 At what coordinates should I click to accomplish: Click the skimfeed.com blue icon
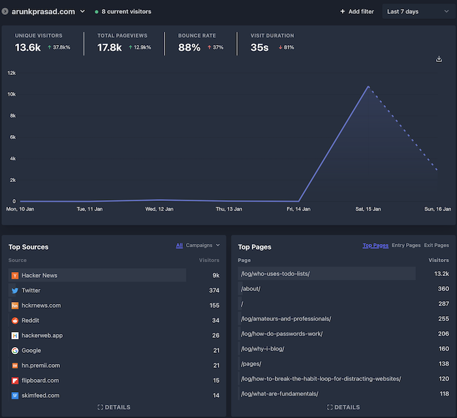15,396
